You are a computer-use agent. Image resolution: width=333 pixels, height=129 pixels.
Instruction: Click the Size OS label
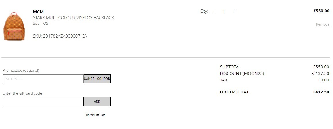[41, 24]
